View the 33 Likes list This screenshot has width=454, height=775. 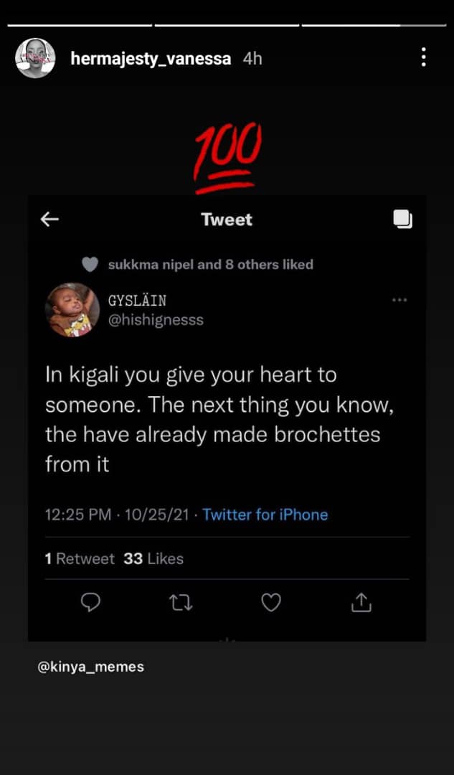(153, 558)
